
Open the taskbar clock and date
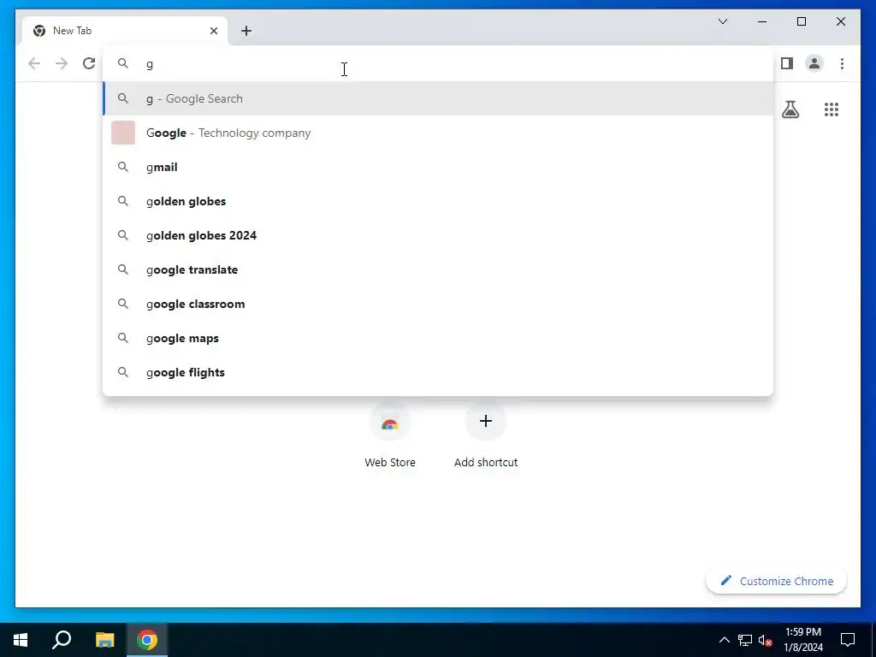pyautogui.click(x=803, y=640)
